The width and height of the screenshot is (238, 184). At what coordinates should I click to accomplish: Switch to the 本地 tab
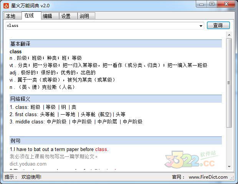12,16
